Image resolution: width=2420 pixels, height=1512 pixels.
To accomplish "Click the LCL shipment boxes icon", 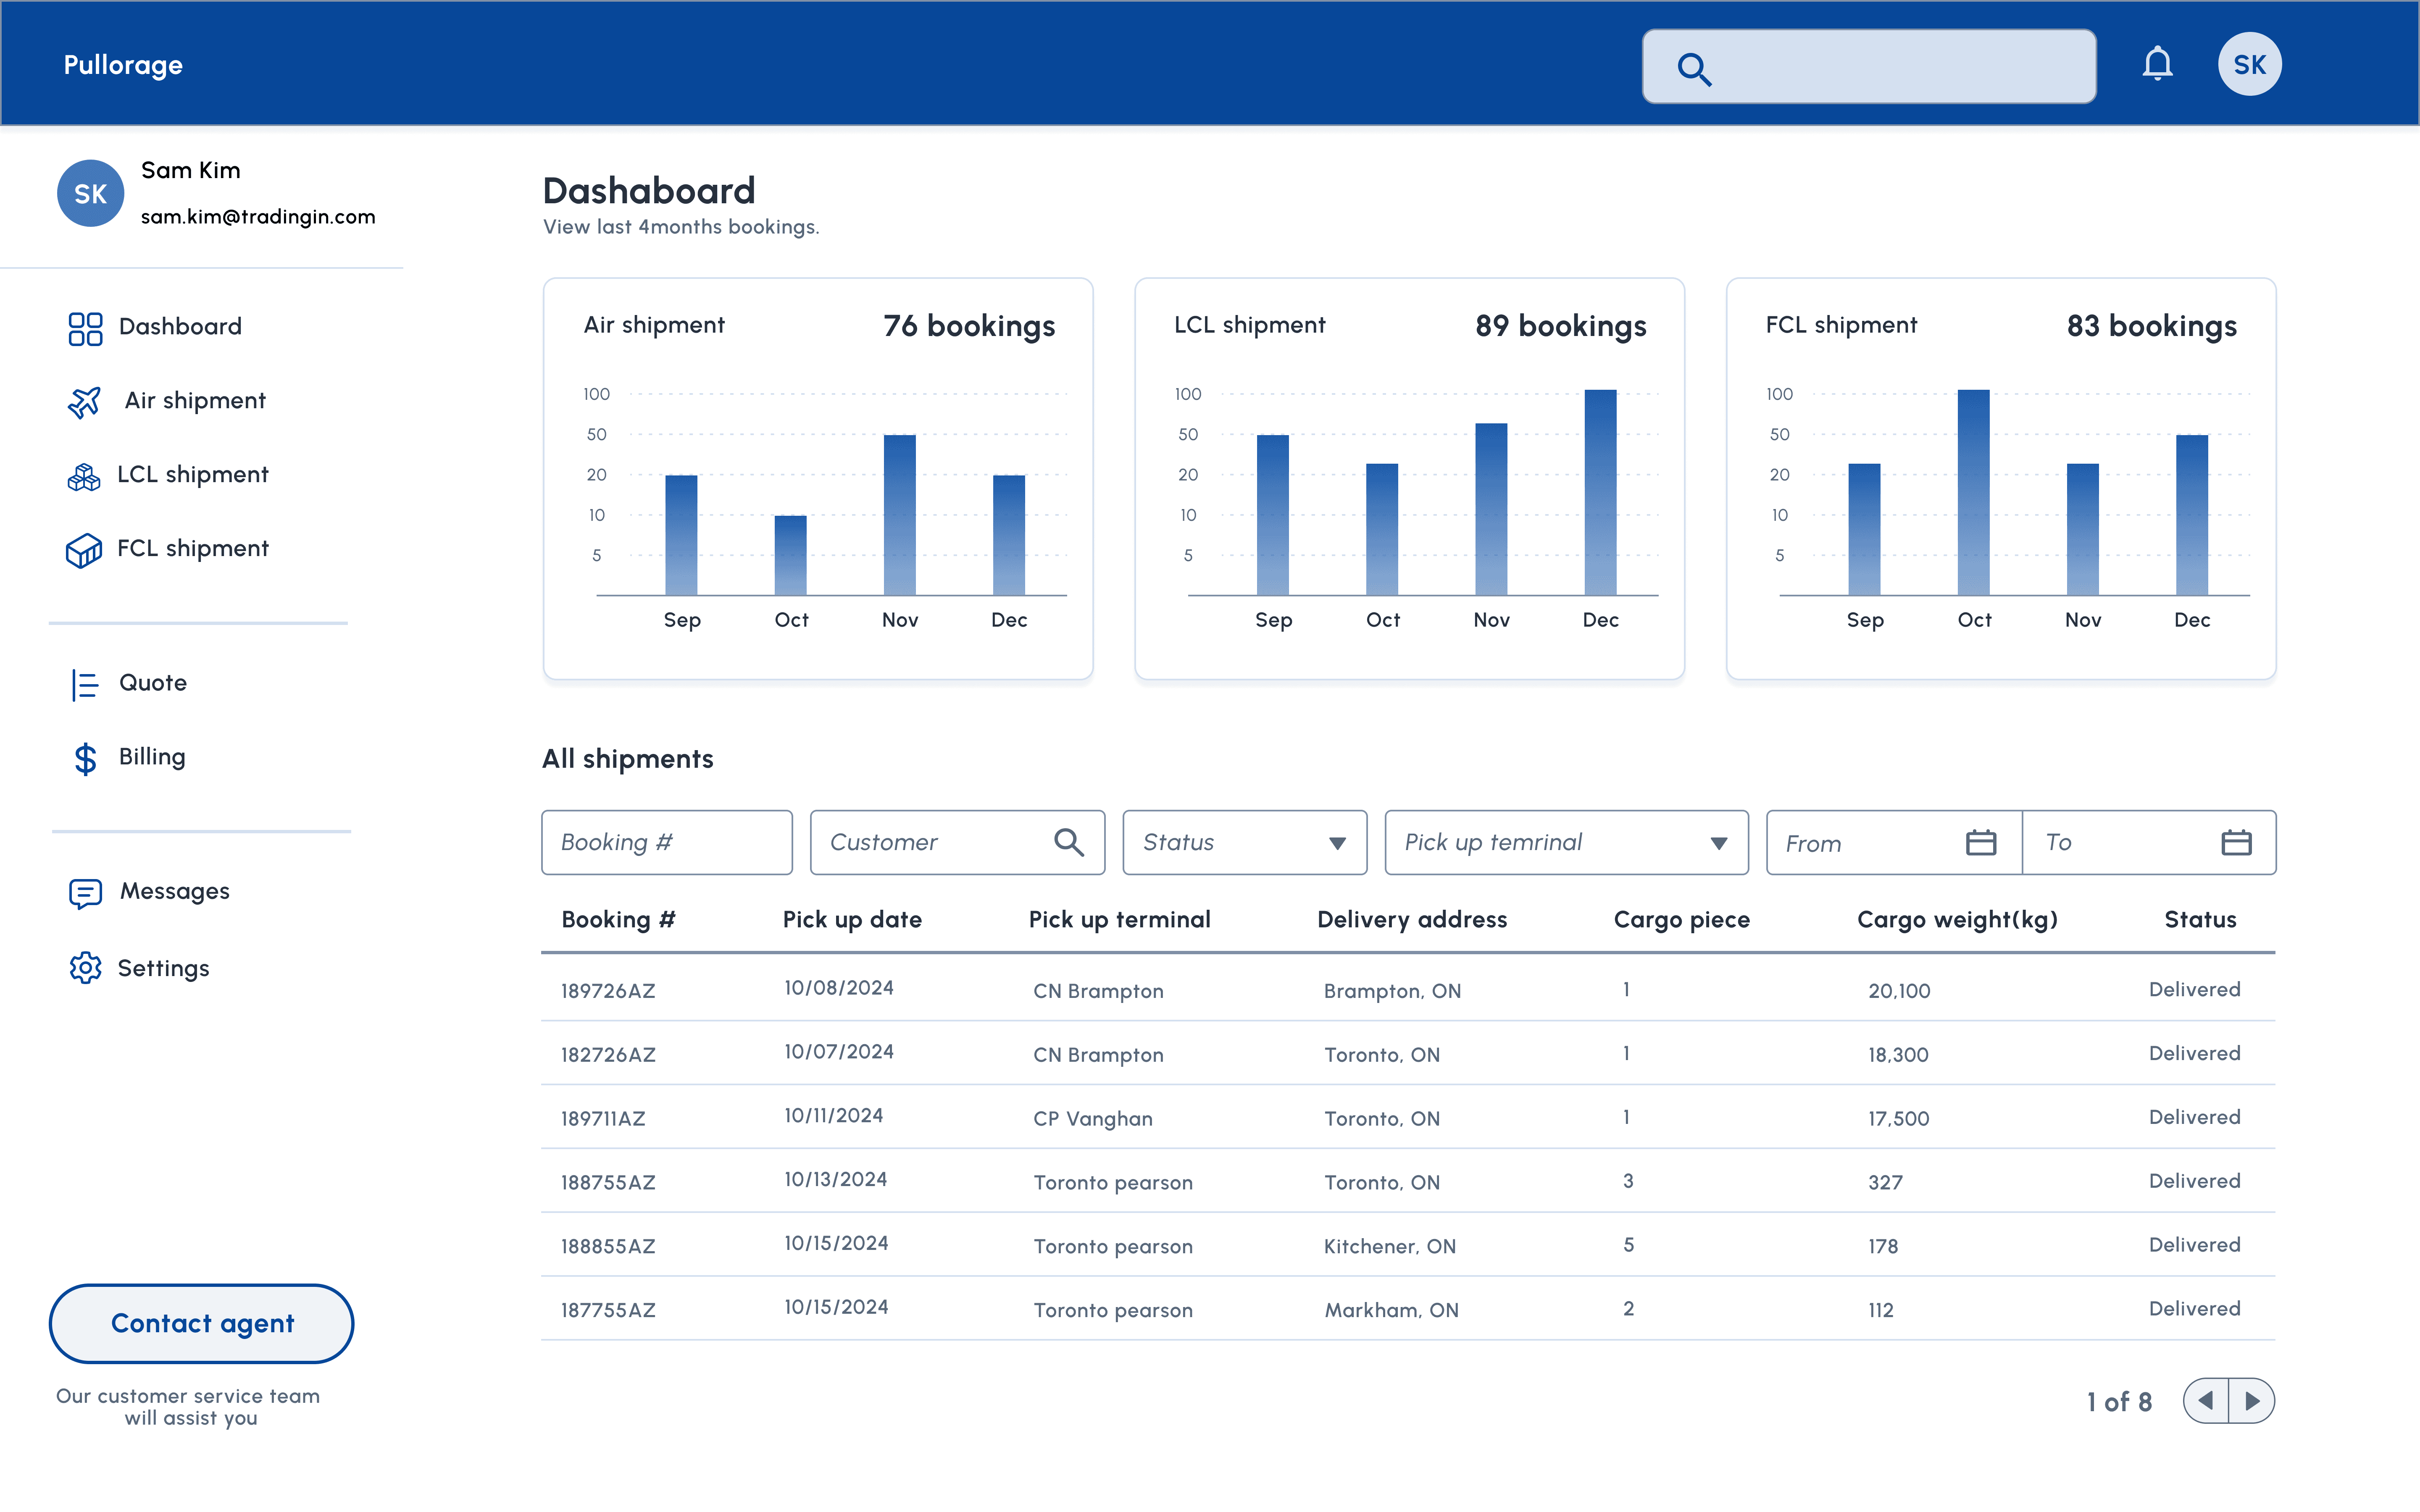I will click(x=84, y=477).
